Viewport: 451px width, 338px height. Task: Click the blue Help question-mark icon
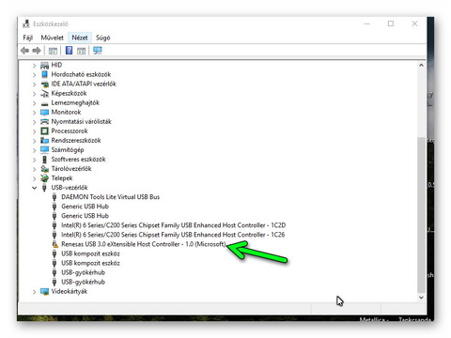pyautogui.click(x=69, y=51)
